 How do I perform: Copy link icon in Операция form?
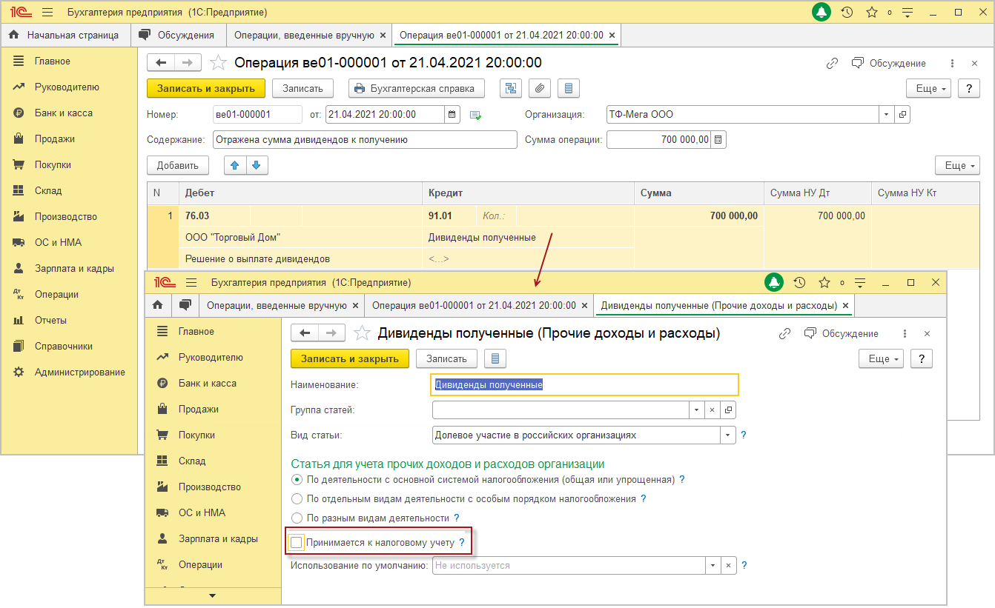832,64
